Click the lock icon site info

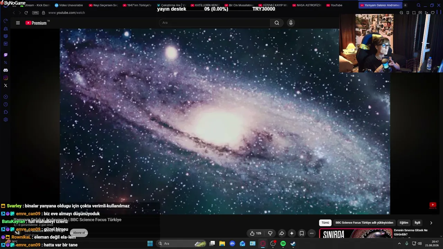(43, 13)
